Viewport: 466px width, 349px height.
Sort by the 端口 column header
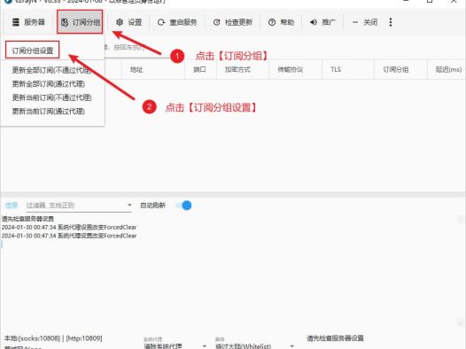pyautogui.click(x=199, y=69)
